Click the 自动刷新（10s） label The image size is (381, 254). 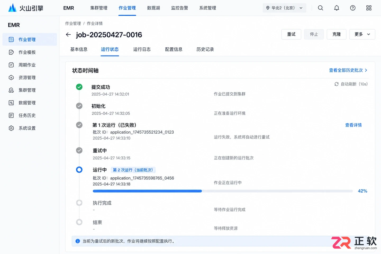pyautogui.click(x=354, y=84)
